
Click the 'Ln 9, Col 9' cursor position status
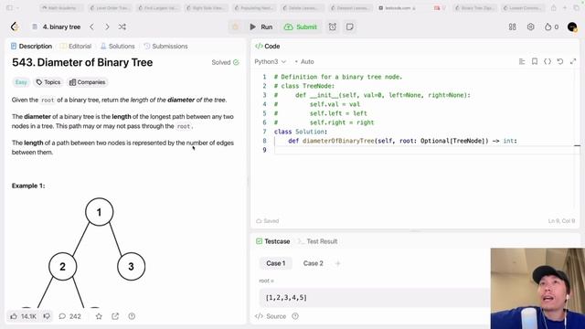[x=561, y=221]
